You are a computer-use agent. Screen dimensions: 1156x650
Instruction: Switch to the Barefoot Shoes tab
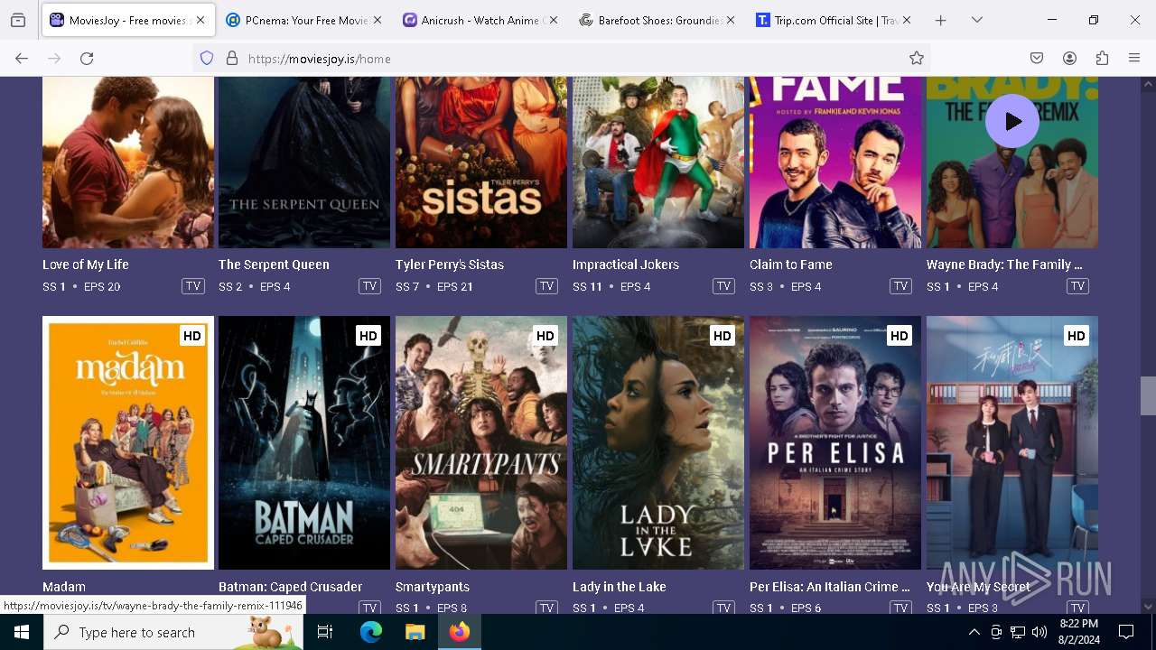click(657, 20)
